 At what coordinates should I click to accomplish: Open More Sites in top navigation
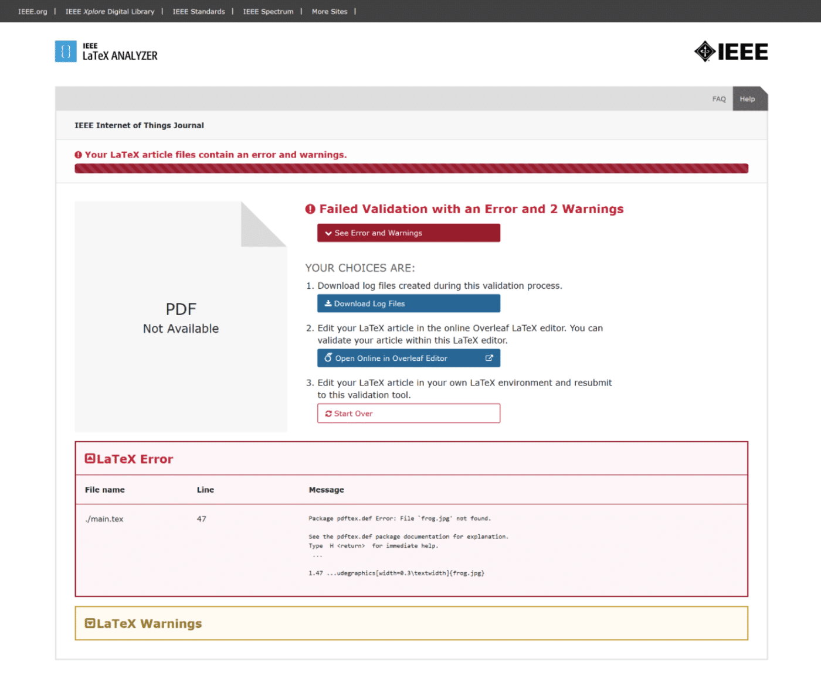point(329,12)
